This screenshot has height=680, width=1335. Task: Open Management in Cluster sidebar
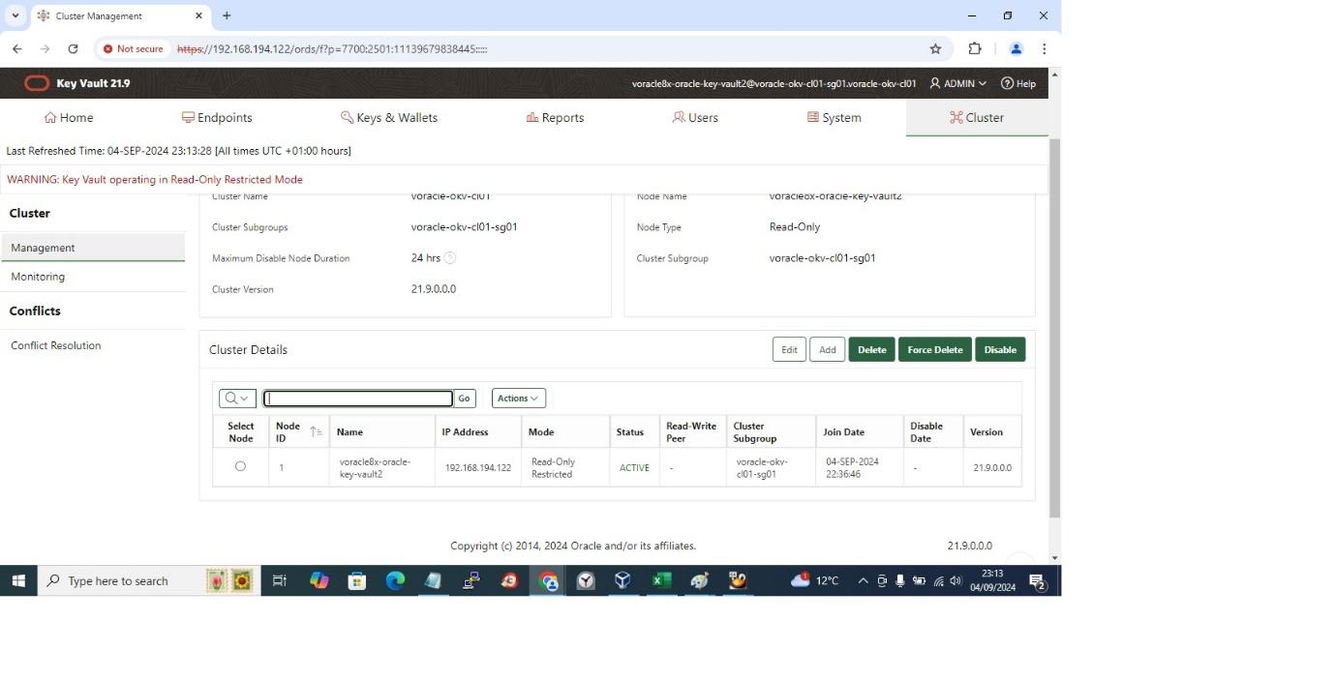92,248
